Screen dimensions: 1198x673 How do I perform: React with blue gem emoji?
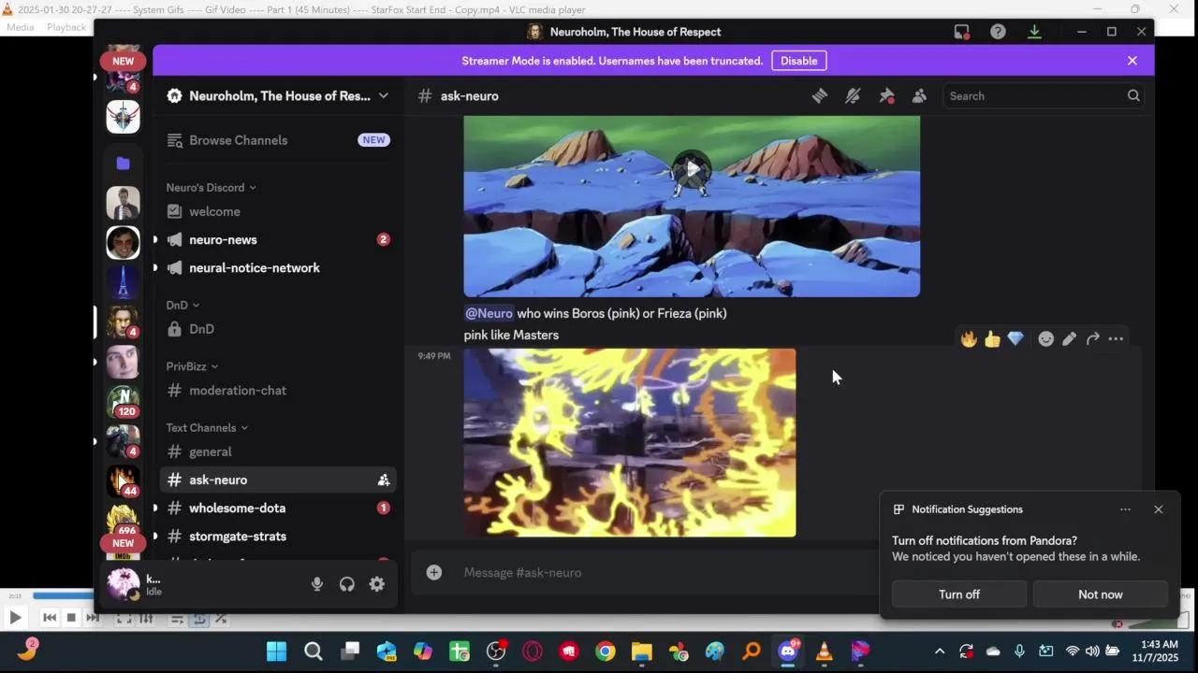[x=1015, y=339]
